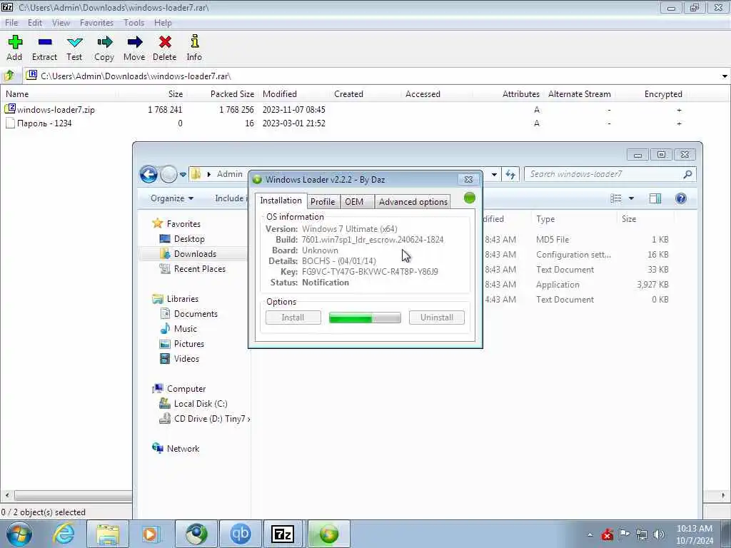The width and height of the screenshot is (731, 548).
Task: Sort 7-Zip list by Encrypted column
Action: [x=663, y=94]
